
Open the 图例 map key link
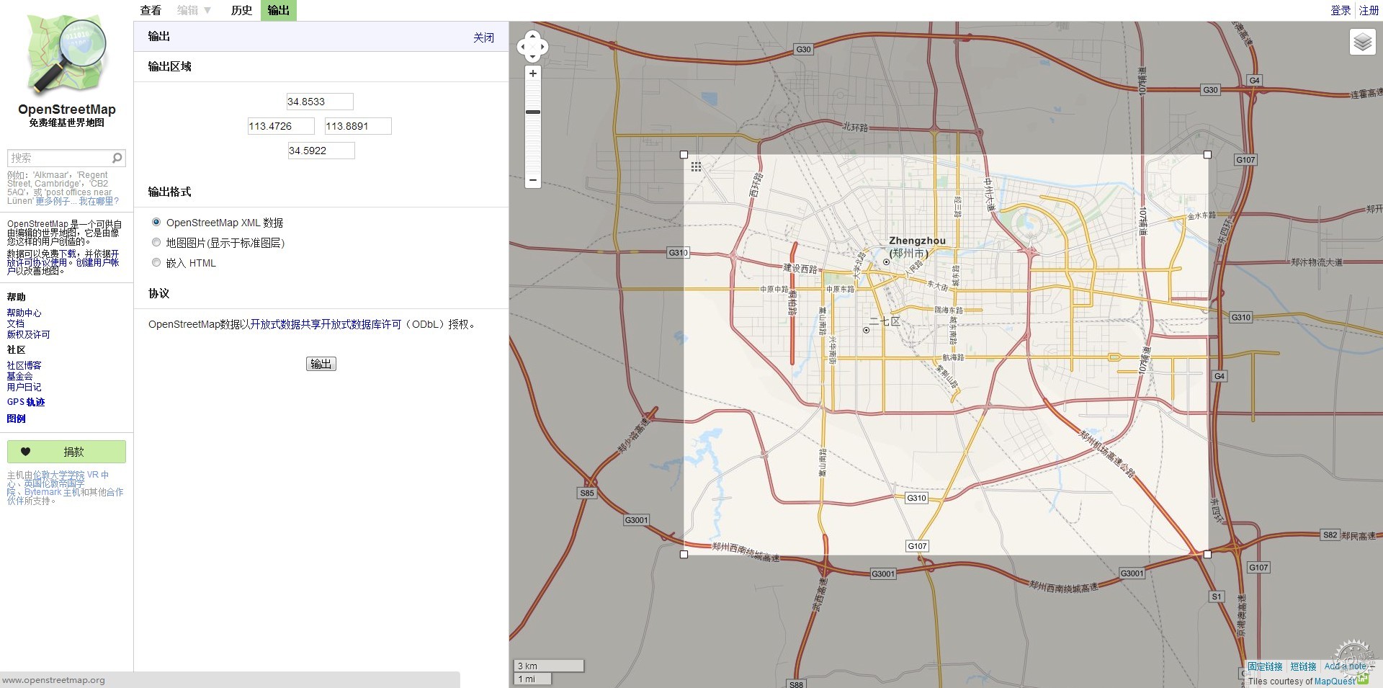pos(17,419)
